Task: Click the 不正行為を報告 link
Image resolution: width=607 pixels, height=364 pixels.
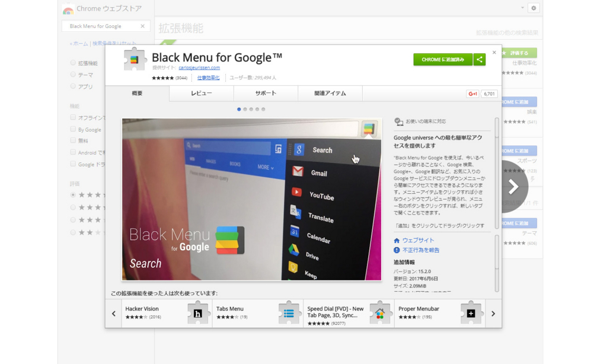Action: pos(421,250)
